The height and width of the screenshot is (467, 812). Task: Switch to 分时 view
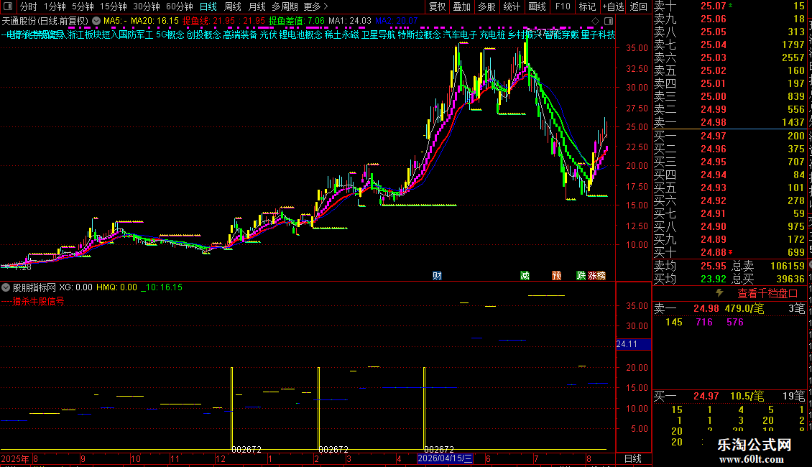(29, 6)
